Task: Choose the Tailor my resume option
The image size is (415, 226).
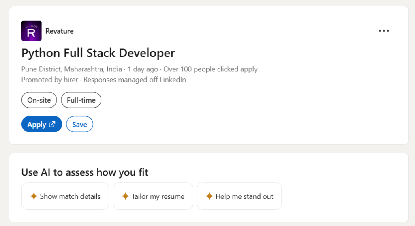Action: pyautogui.click(x=158, y=196)
